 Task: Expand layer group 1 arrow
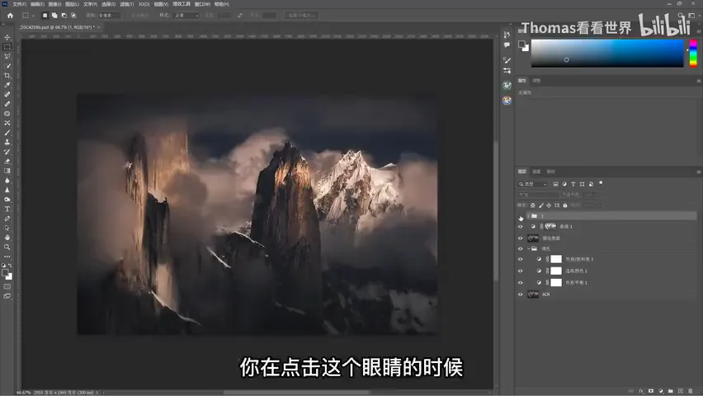click(x=529, y=216)
